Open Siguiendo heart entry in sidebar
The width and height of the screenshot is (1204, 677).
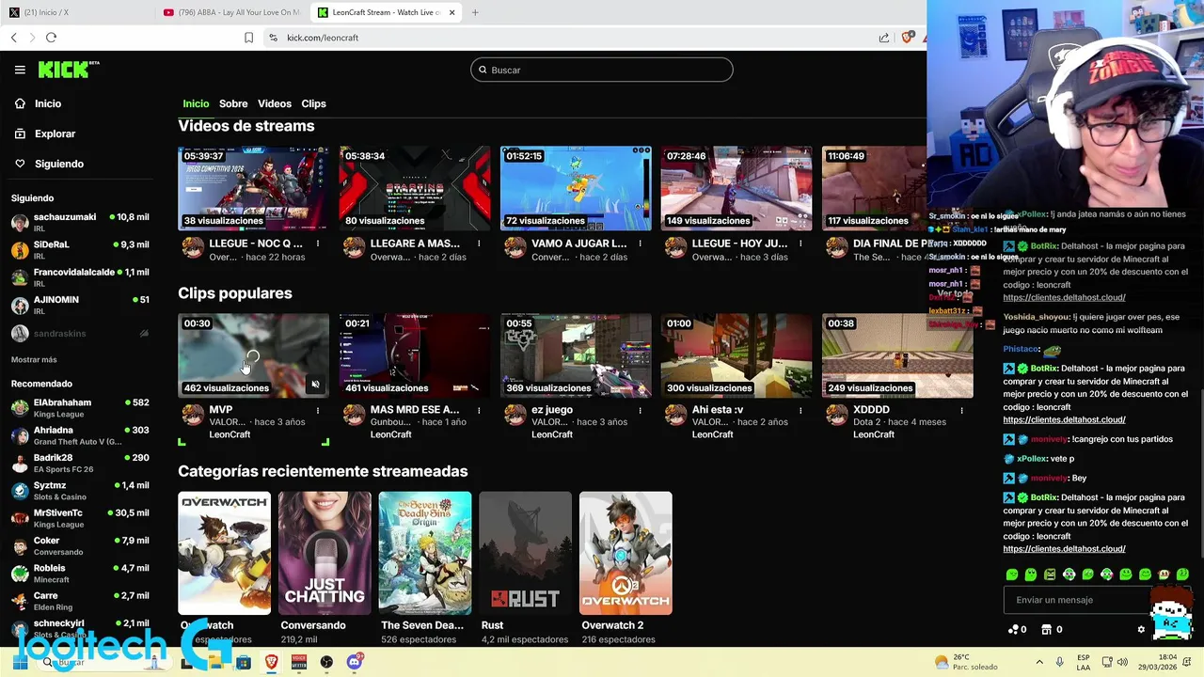tap(49, 164)
